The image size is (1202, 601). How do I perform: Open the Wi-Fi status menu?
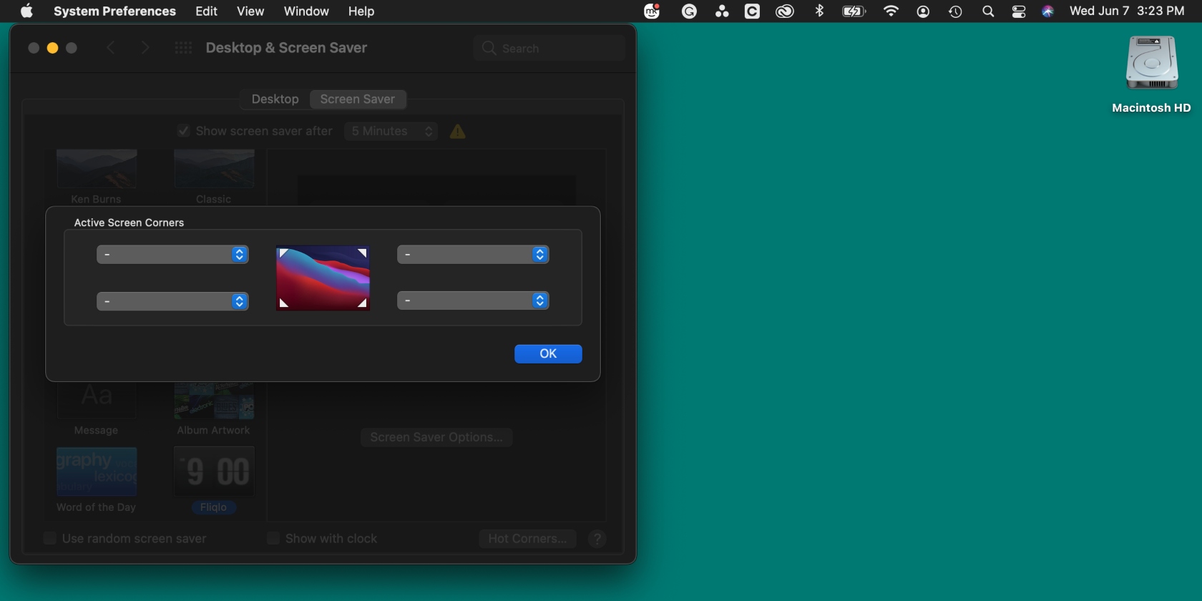pyautogui.click(x=891, y=11)
